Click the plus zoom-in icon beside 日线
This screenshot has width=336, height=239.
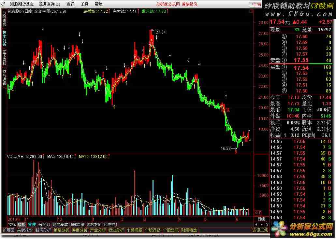tap(256, 225)
